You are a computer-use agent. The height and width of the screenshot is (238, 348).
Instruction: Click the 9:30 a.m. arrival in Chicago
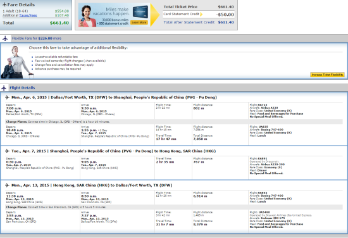[x=89, y=108]
